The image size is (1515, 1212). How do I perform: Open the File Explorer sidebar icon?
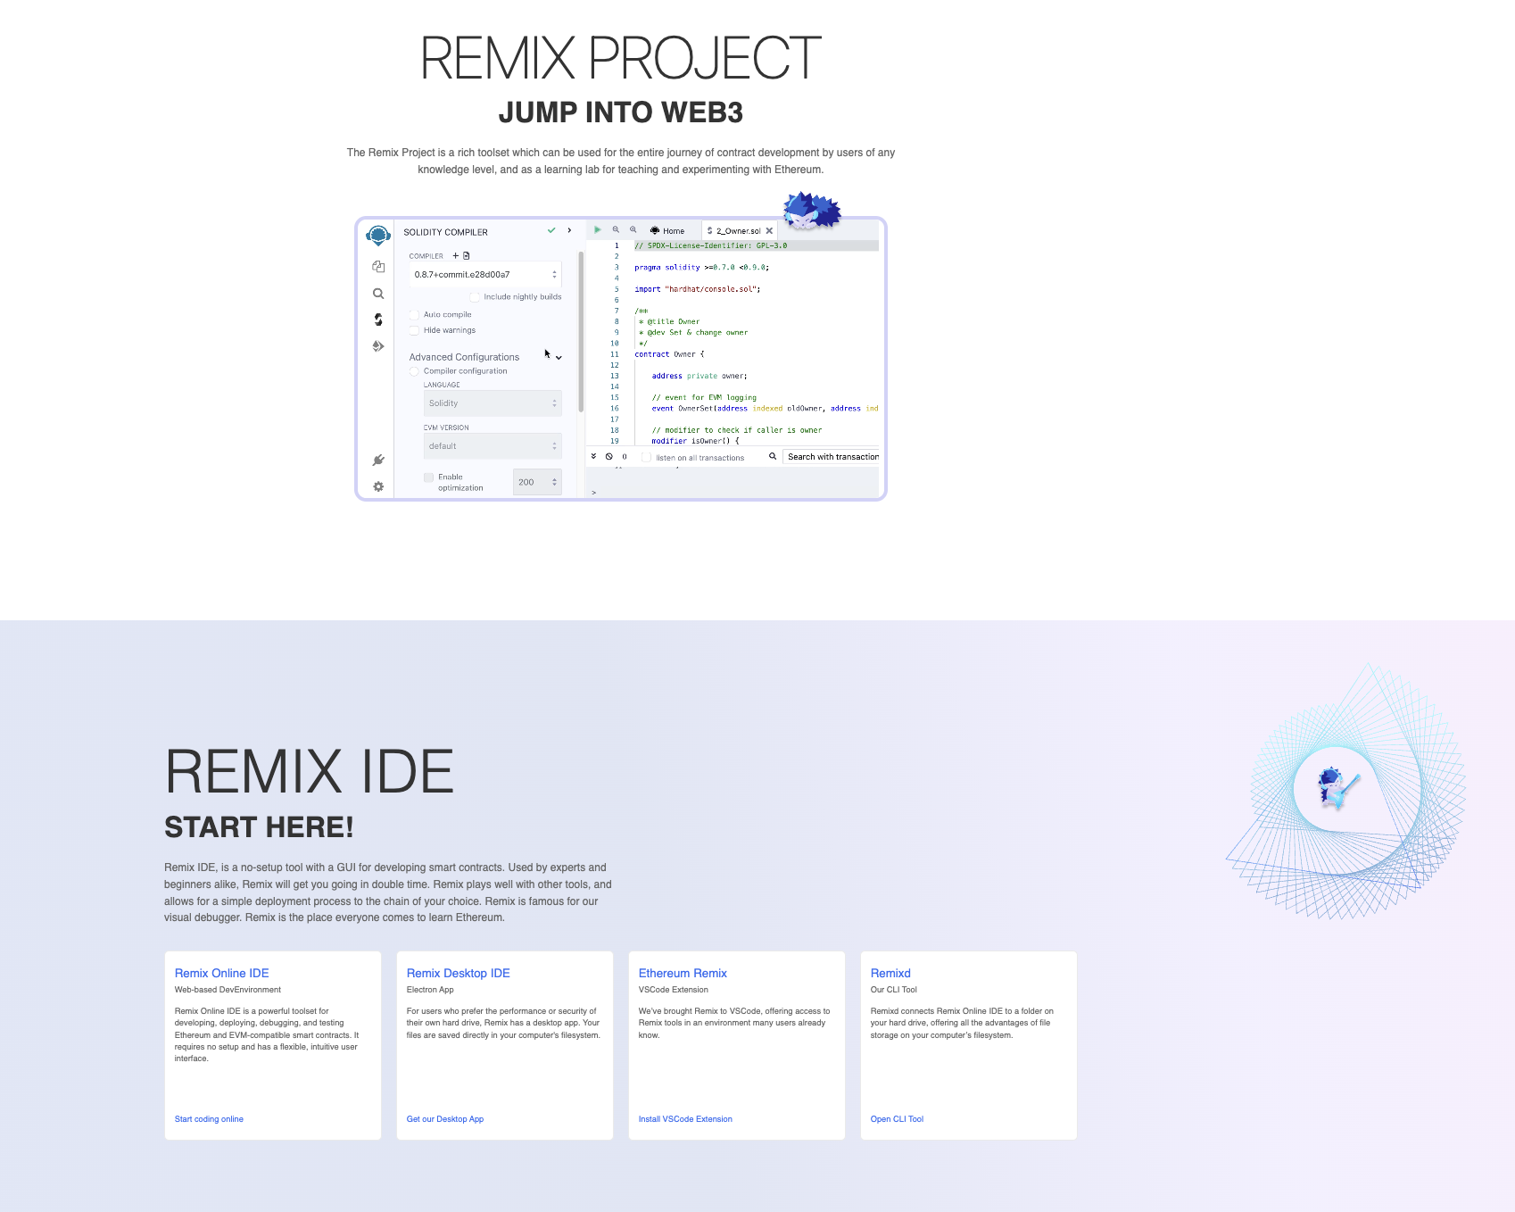point(378,267)
